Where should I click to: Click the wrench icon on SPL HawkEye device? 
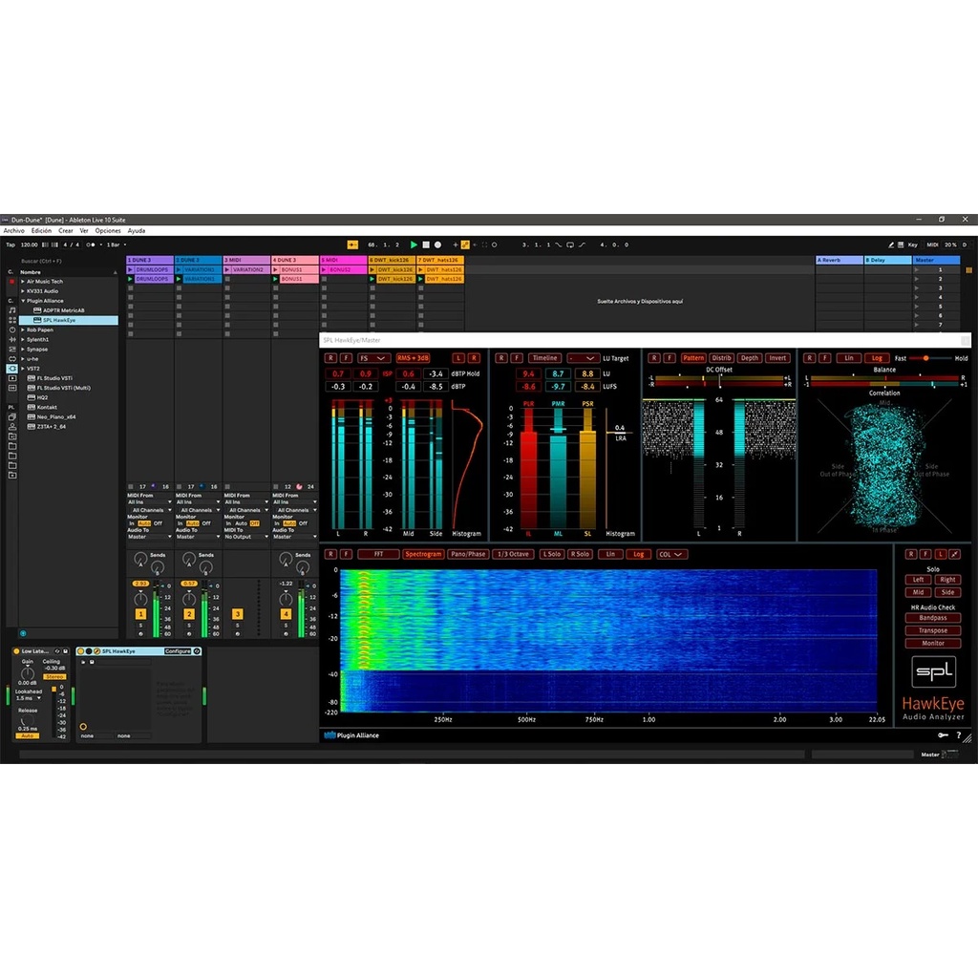97,651
